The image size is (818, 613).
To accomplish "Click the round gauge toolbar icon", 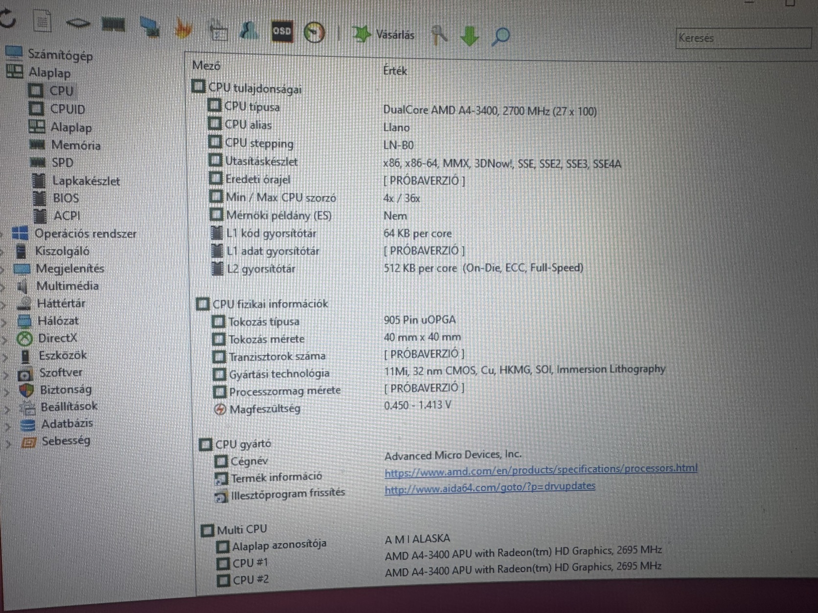I will point(314,32).
